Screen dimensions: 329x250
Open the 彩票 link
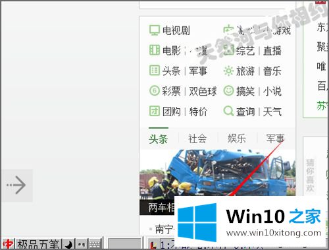click(172, 91)
